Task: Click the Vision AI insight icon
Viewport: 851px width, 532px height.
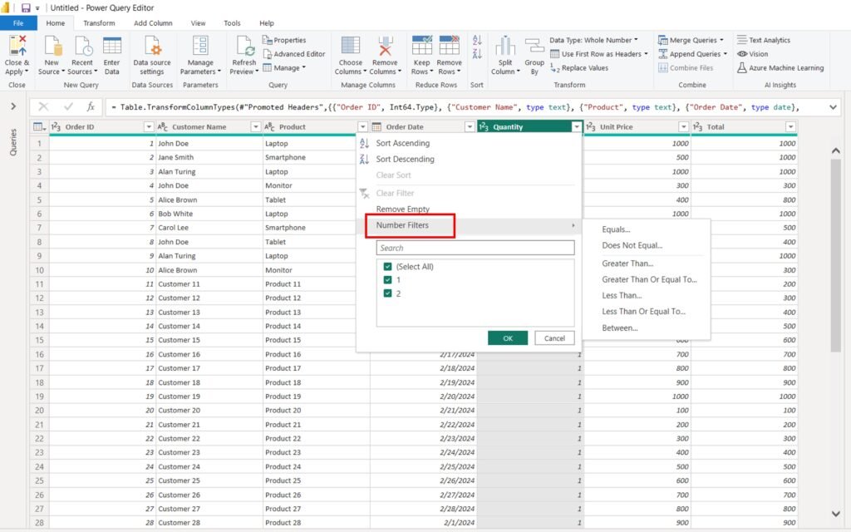Action: point(742,54)
